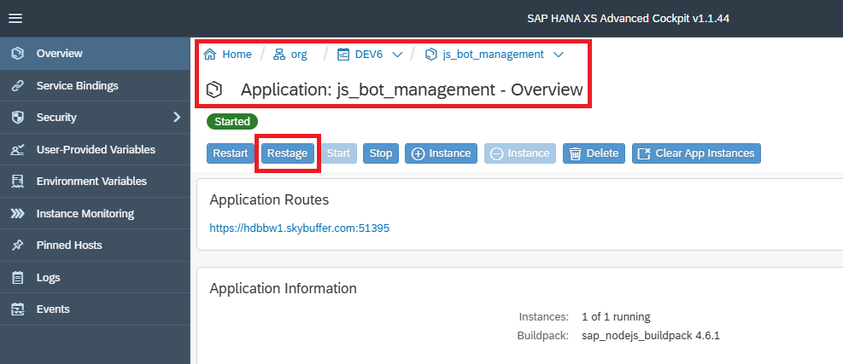Click the Events calendar icon in sidebar
Viewport: 843px width, 364px height.
point(18,309)
